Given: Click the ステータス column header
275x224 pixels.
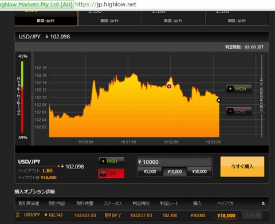Looking at the screenshot, I should point(113,203).
